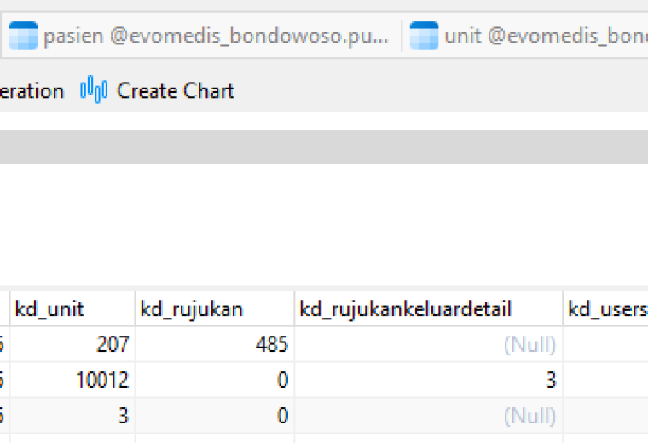648x443 pixels.
Task: Click the first row (Null) kd_rujukankeluardetail cell
Action: (429, 344)
